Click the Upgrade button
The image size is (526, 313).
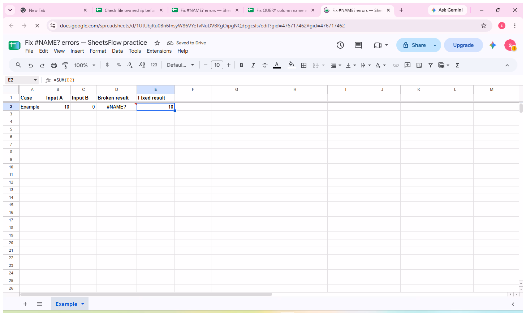464,45
